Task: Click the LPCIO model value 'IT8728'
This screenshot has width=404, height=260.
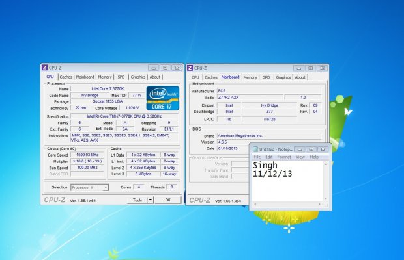Action: 270,119
